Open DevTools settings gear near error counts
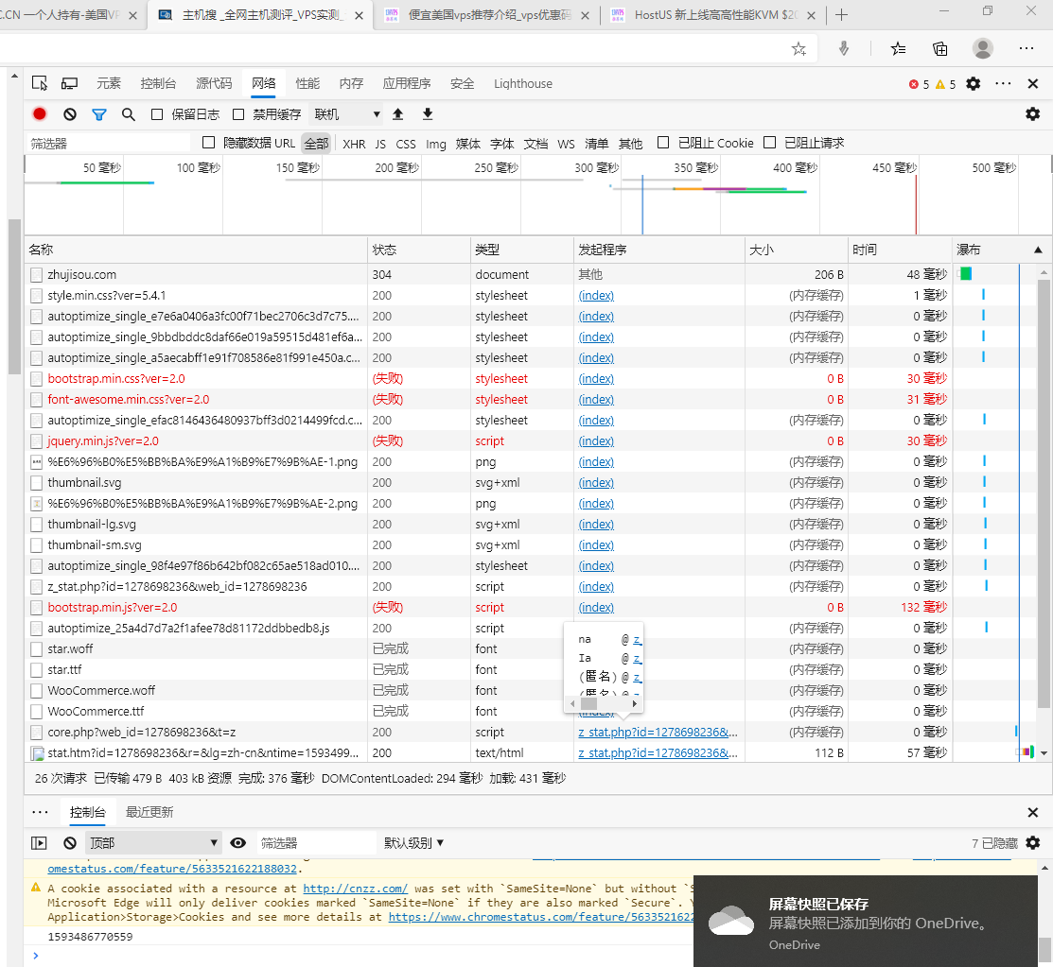This screenshot has width=1053, height=967. [x=974, y=84]
